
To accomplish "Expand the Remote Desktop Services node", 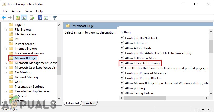I will (x=6, y=91).
